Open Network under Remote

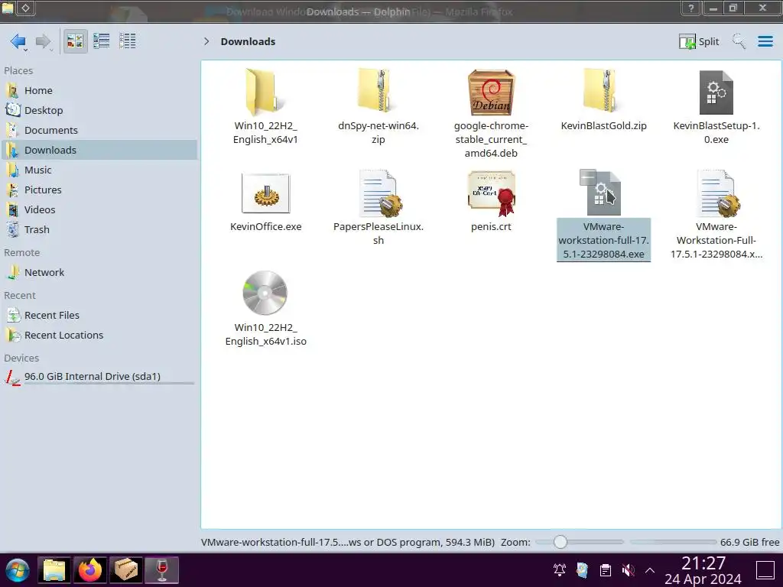tap(99, 273)
